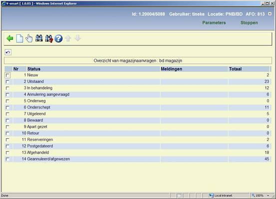
Task: Click total 18 in Afgehandeld row
Action: pyautogui.click(x=267, y=153)
